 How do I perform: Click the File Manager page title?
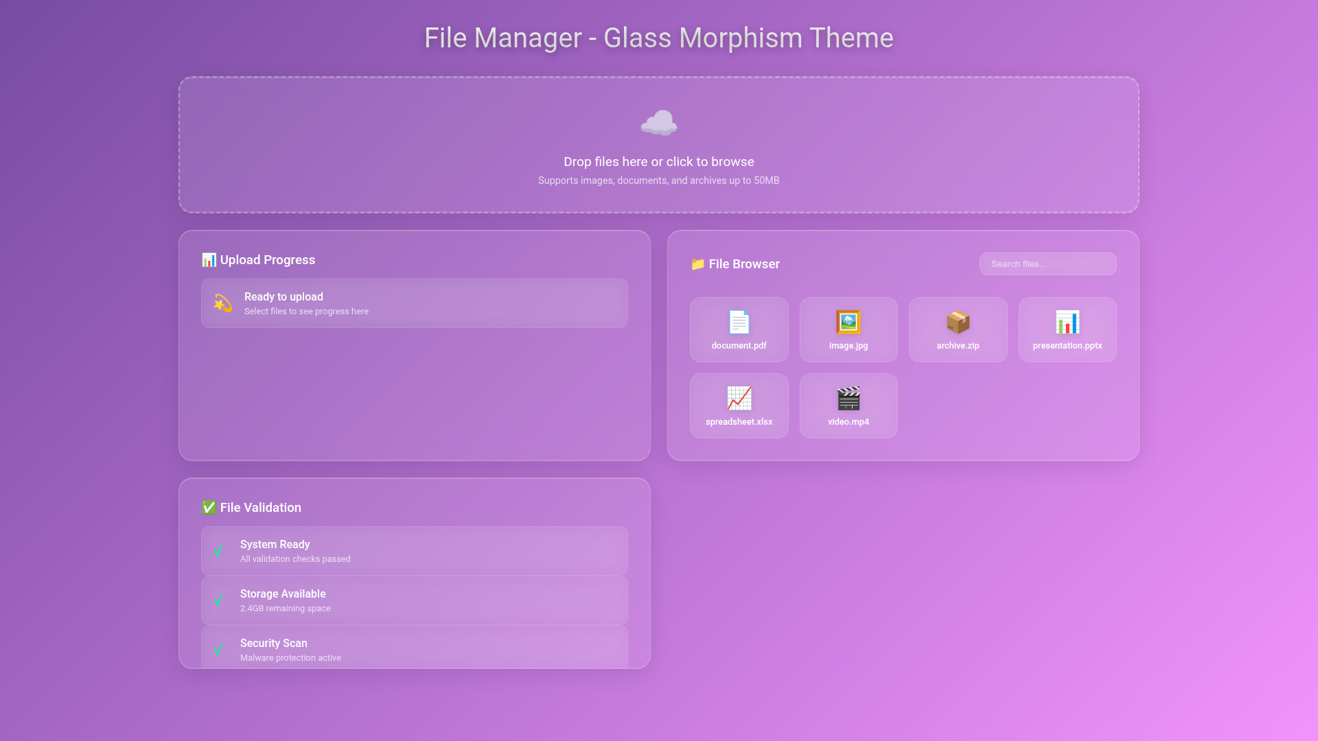point(658,38)
